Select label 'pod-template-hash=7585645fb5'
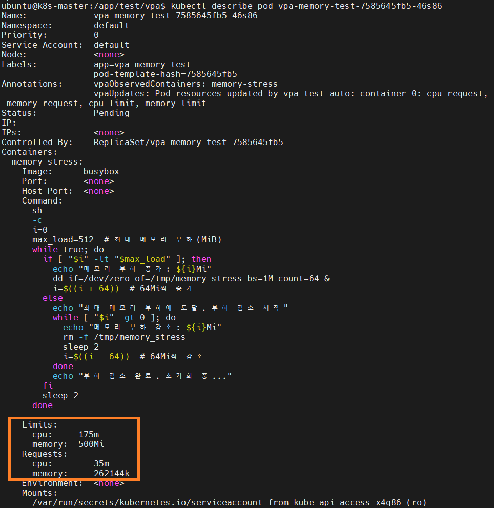Image resolution: width=494 pixels, height=508 pixels. 165,74
